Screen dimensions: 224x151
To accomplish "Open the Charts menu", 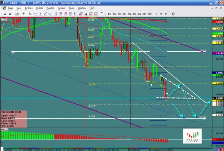I will [40, 8].
